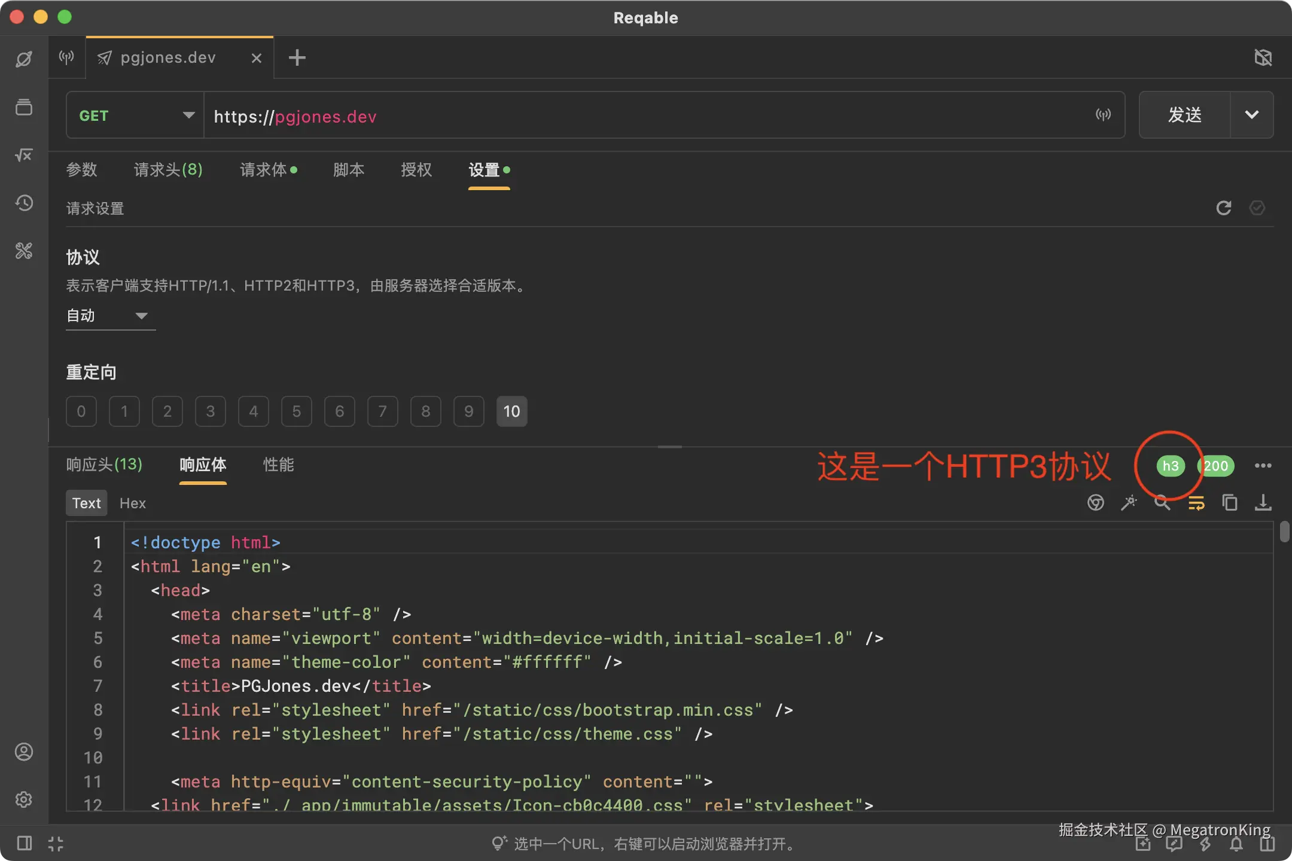The image size is (1292, 861).
Task: Set redirect count to 0
Action: pyautogui.click(x=81, y=411)
